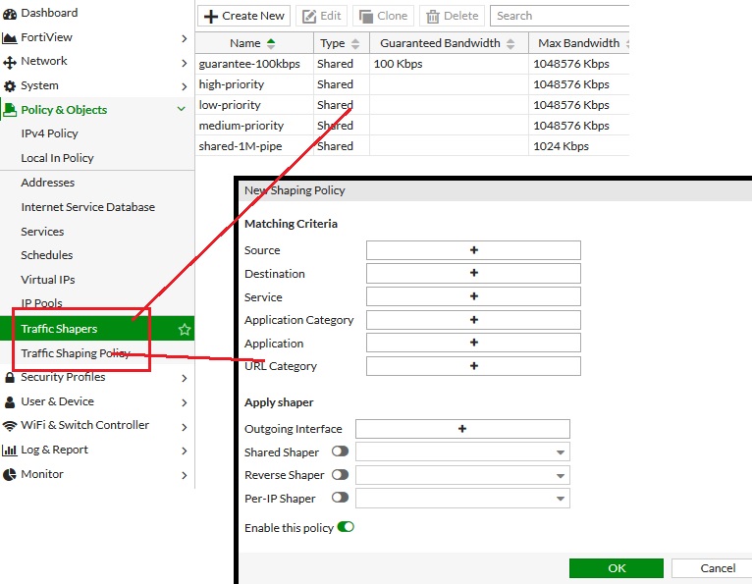752x584 pixels.
Task: Sort table by Type column arrows
Action: pyautogui.click(x=355, y=43)
